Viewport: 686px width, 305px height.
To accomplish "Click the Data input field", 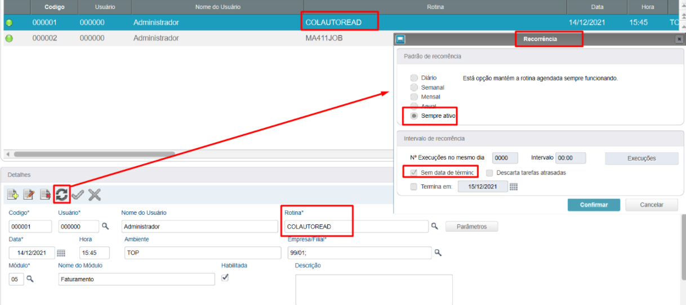I will 32,253.
